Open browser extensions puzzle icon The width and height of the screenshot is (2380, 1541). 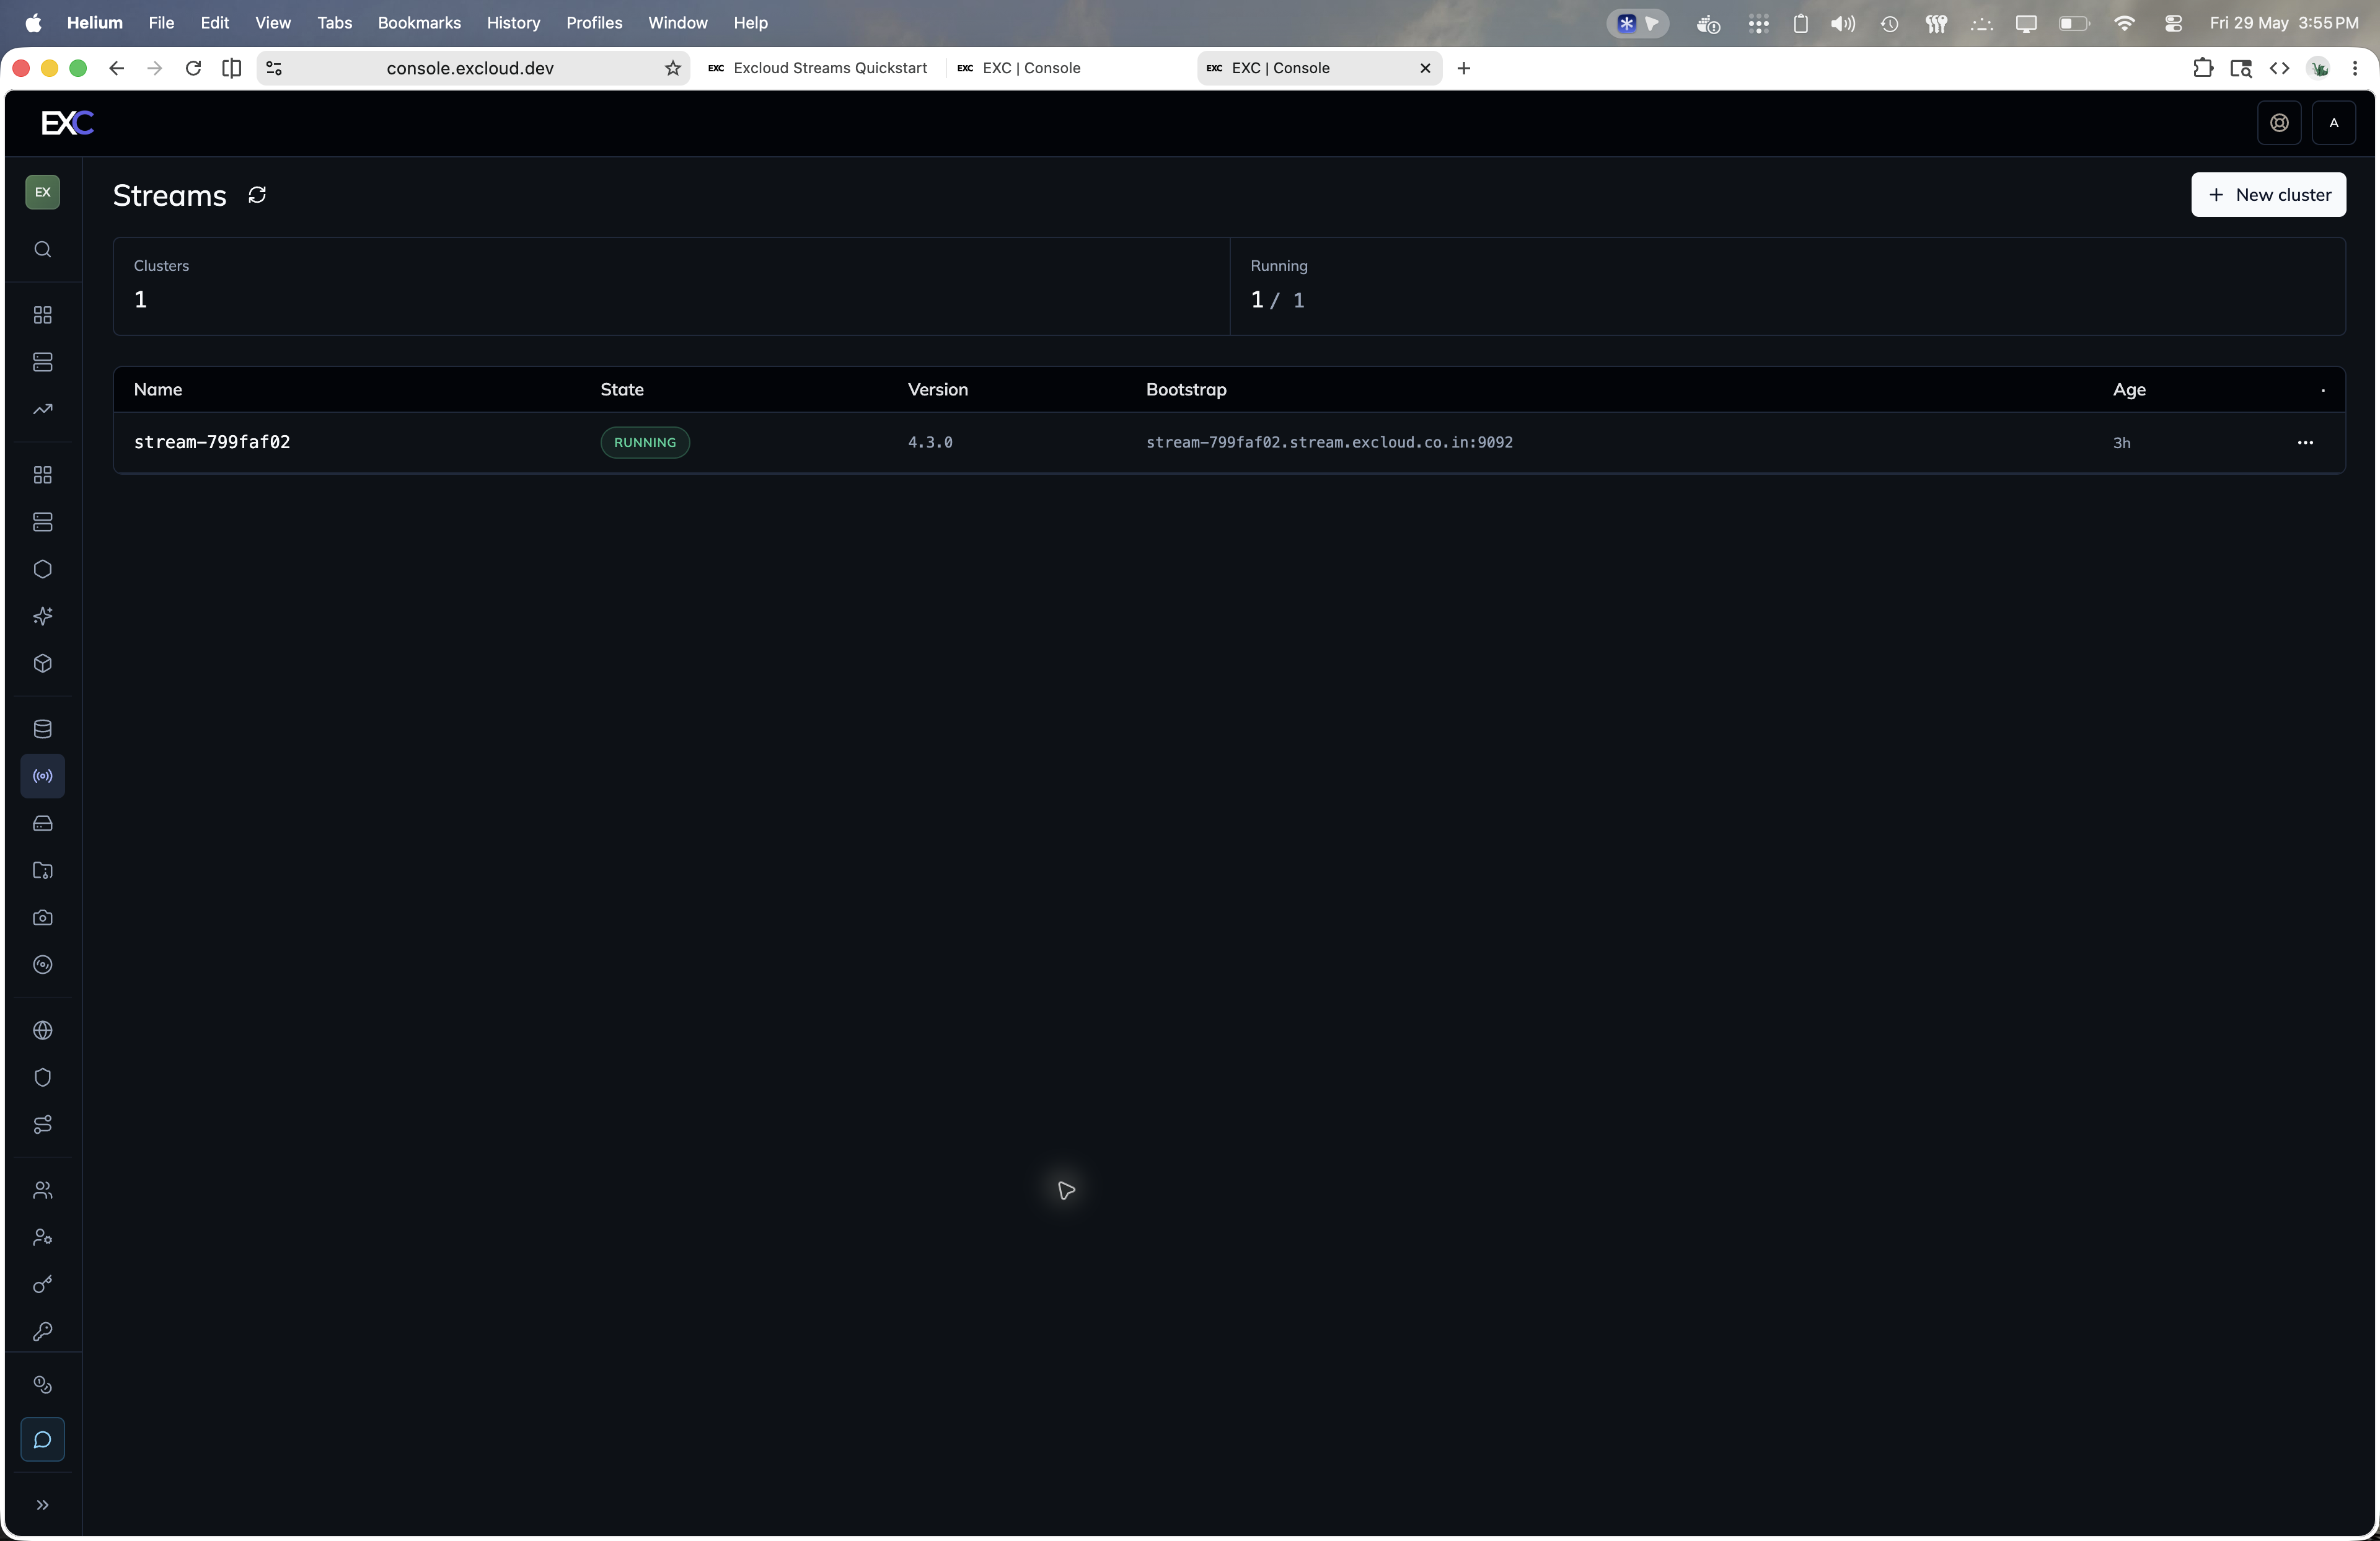[x=2202, y=68]
